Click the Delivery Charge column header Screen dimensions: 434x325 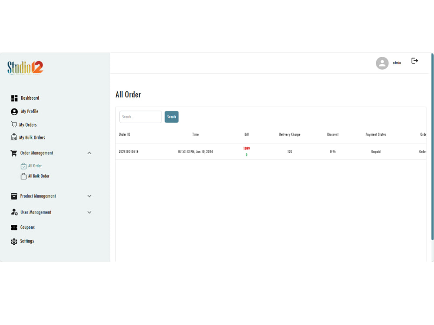[x=289, y=134]
